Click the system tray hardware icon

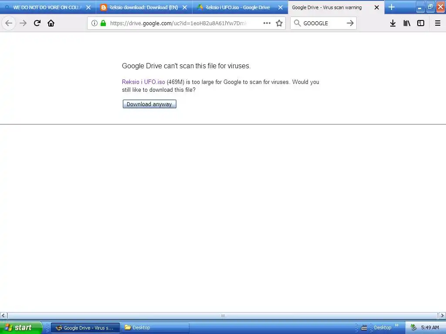coord(414,328)
